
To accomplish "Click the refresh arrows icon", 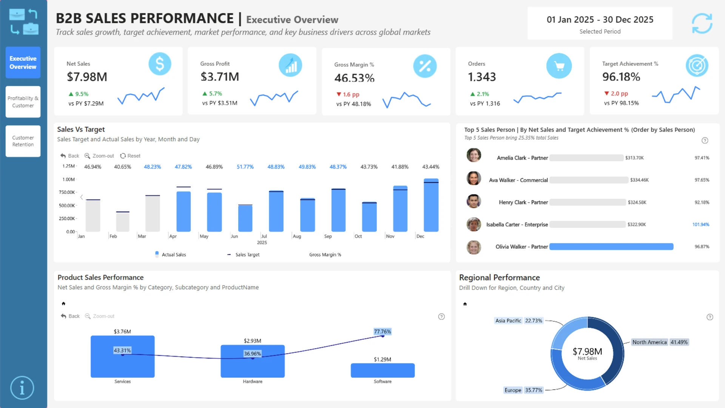I will tap(702, 23).
